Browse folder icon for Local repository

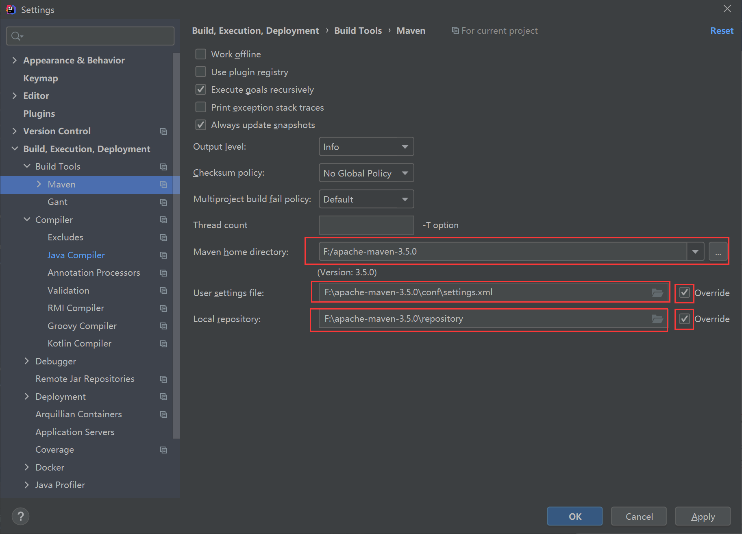[657, 319]
